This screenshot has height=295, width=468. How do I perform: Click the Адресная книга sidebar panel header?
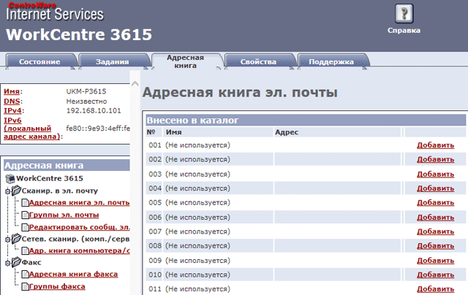point(67,165)
